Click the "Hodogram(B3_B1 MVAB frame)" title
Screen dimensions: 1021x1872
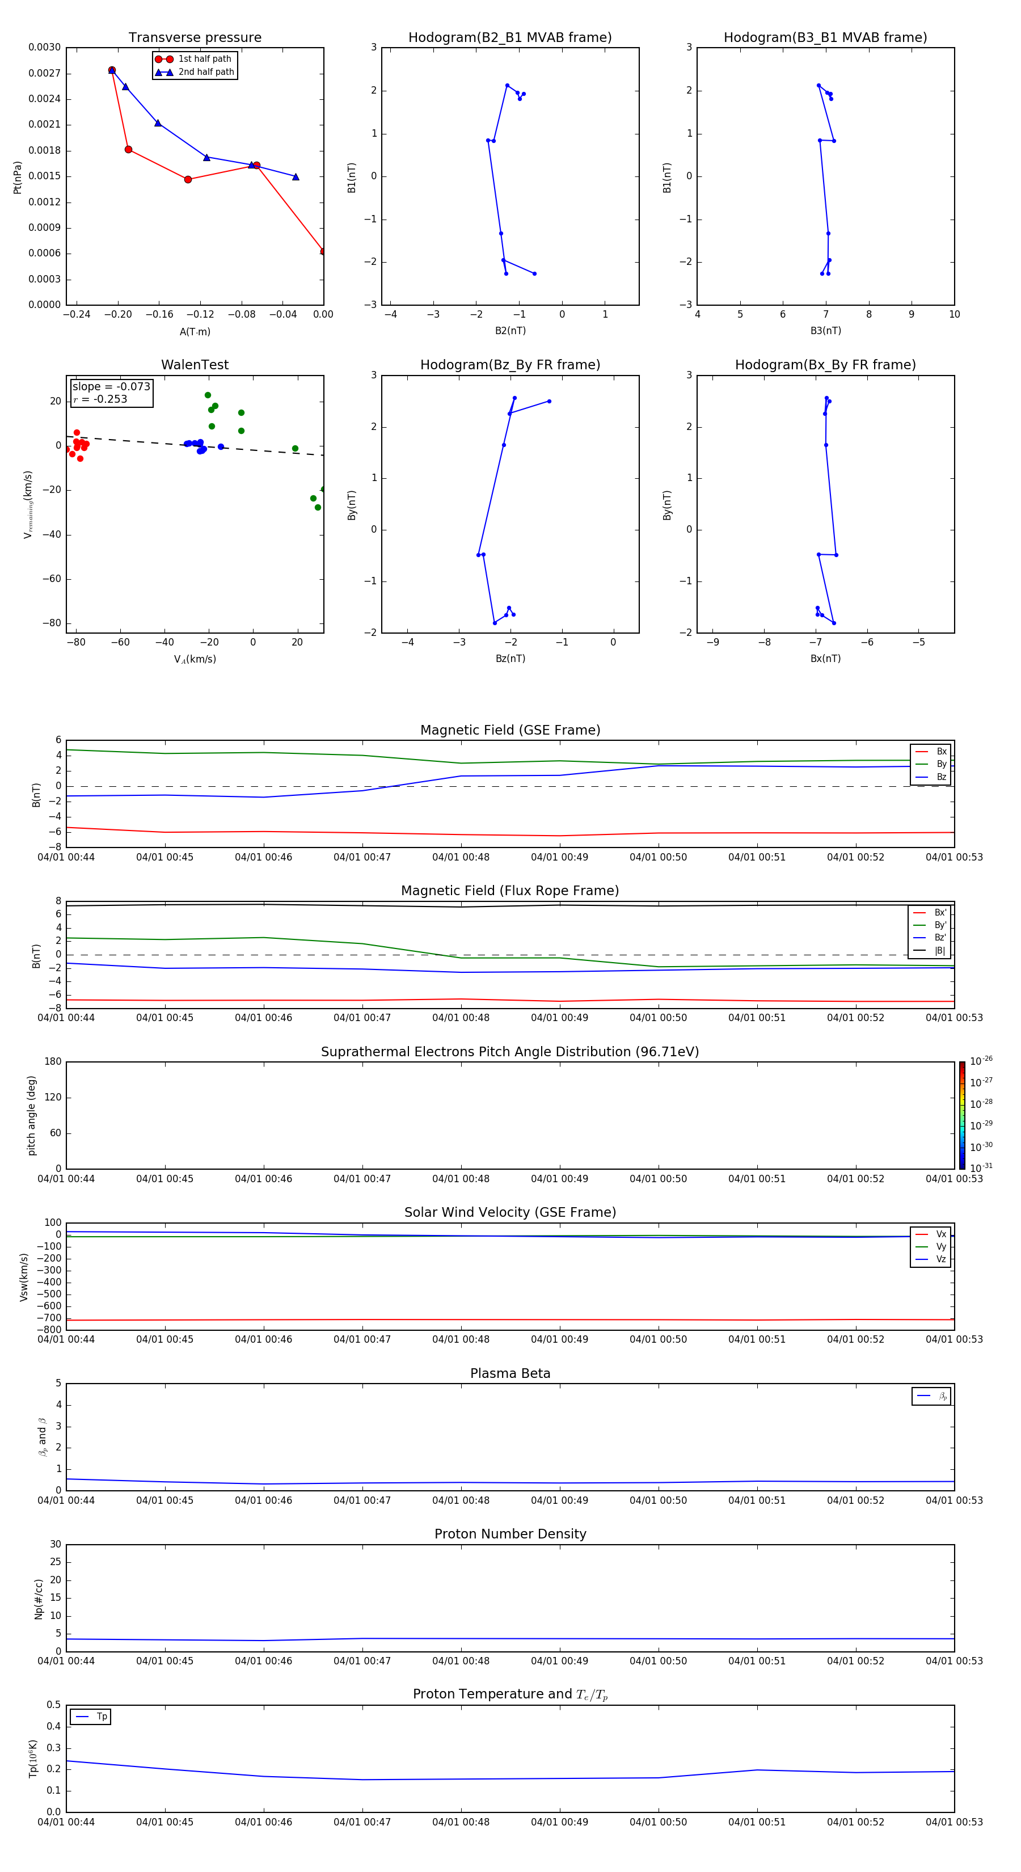click(825, 38)
